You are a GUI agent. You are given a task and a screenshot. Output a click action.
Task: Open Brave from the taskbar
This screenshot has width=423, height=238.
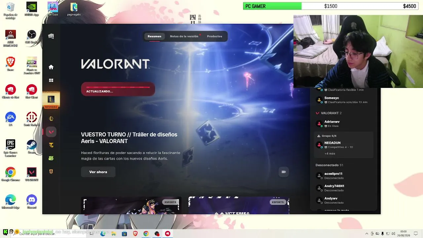(135, 233)
